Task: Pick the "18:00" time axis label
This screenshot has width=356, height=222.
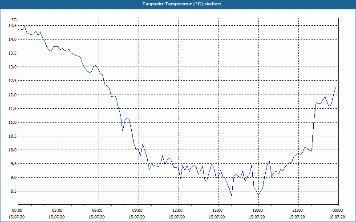Action: [258, 210]
